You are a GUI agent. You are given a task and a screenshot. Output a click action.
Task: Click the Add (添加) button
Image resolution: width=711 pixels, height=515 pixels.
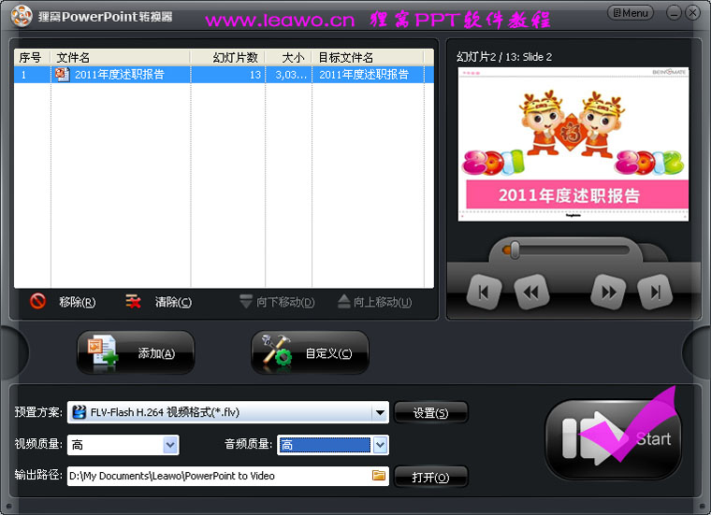136,352
